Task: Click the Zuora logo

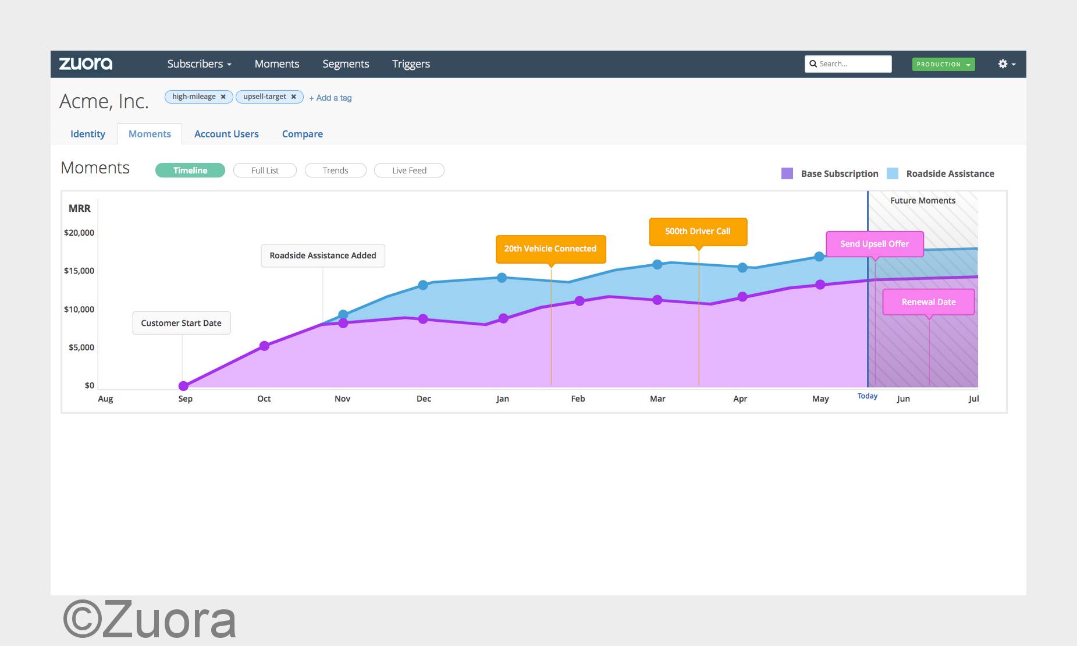Action: (x=86, y=63)
